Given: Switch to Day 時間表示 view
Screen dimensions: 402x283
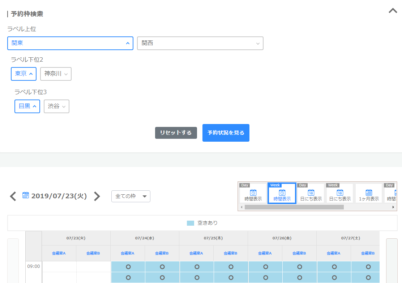Looking at the screenshot, I should (253, 194).
